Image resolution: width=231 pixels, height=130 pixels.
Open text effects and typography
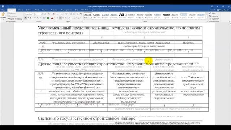[44, 18]
